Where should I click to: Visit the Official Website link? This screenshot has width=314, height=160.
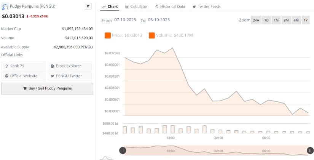coord(24,76)
